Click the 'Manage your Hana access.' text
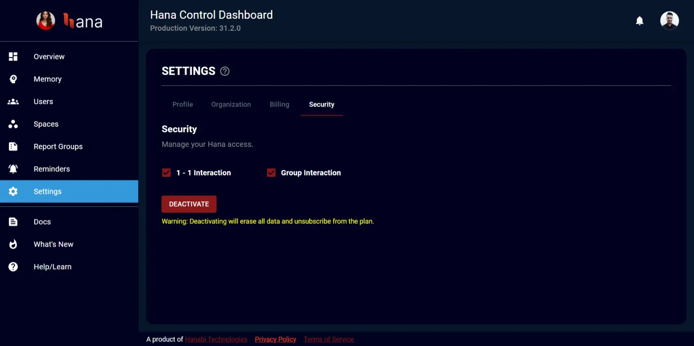694x346 pixels. click(x=207, y=144)
